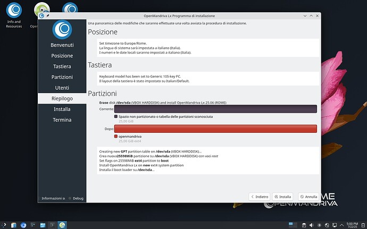Open the volume control tray icon

311,225
